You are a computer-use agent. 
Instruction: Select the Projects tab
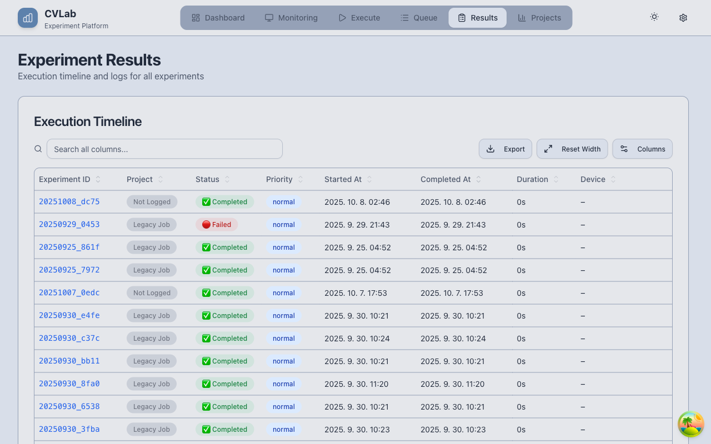539,18
